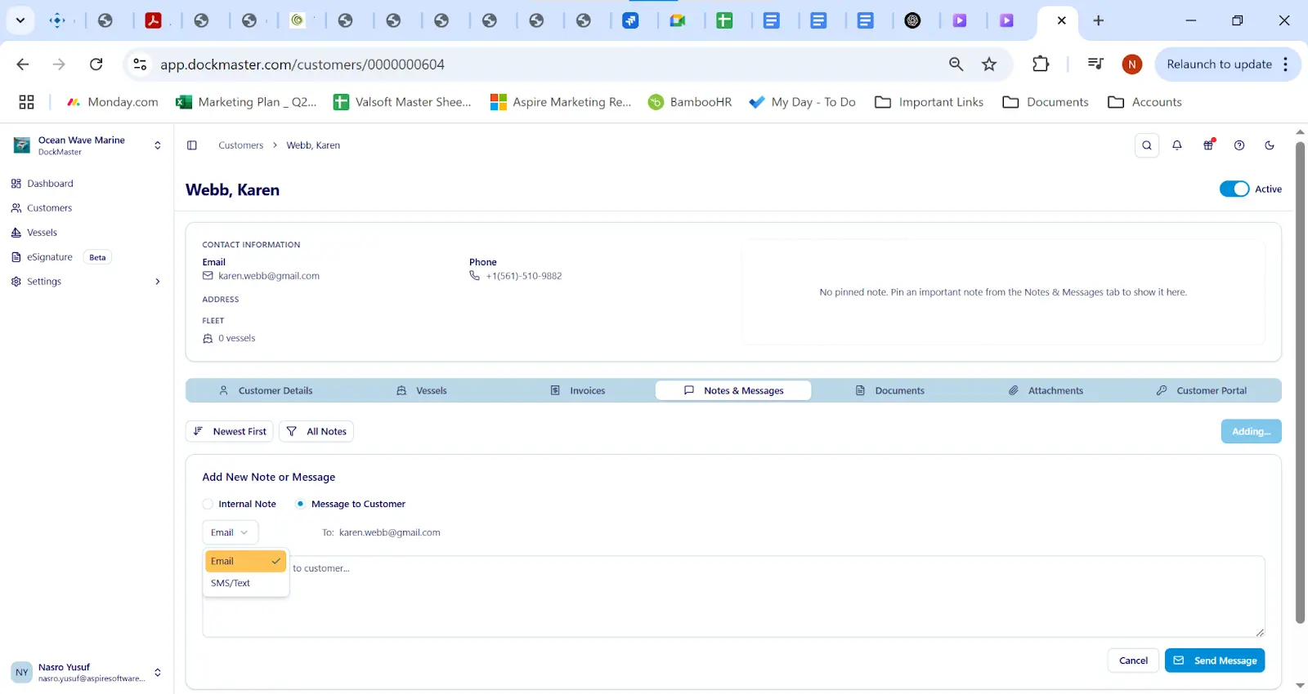The image size is (1308, 694).
Task: Click the search icon in the header
Action: click(x=1147, y=145)
